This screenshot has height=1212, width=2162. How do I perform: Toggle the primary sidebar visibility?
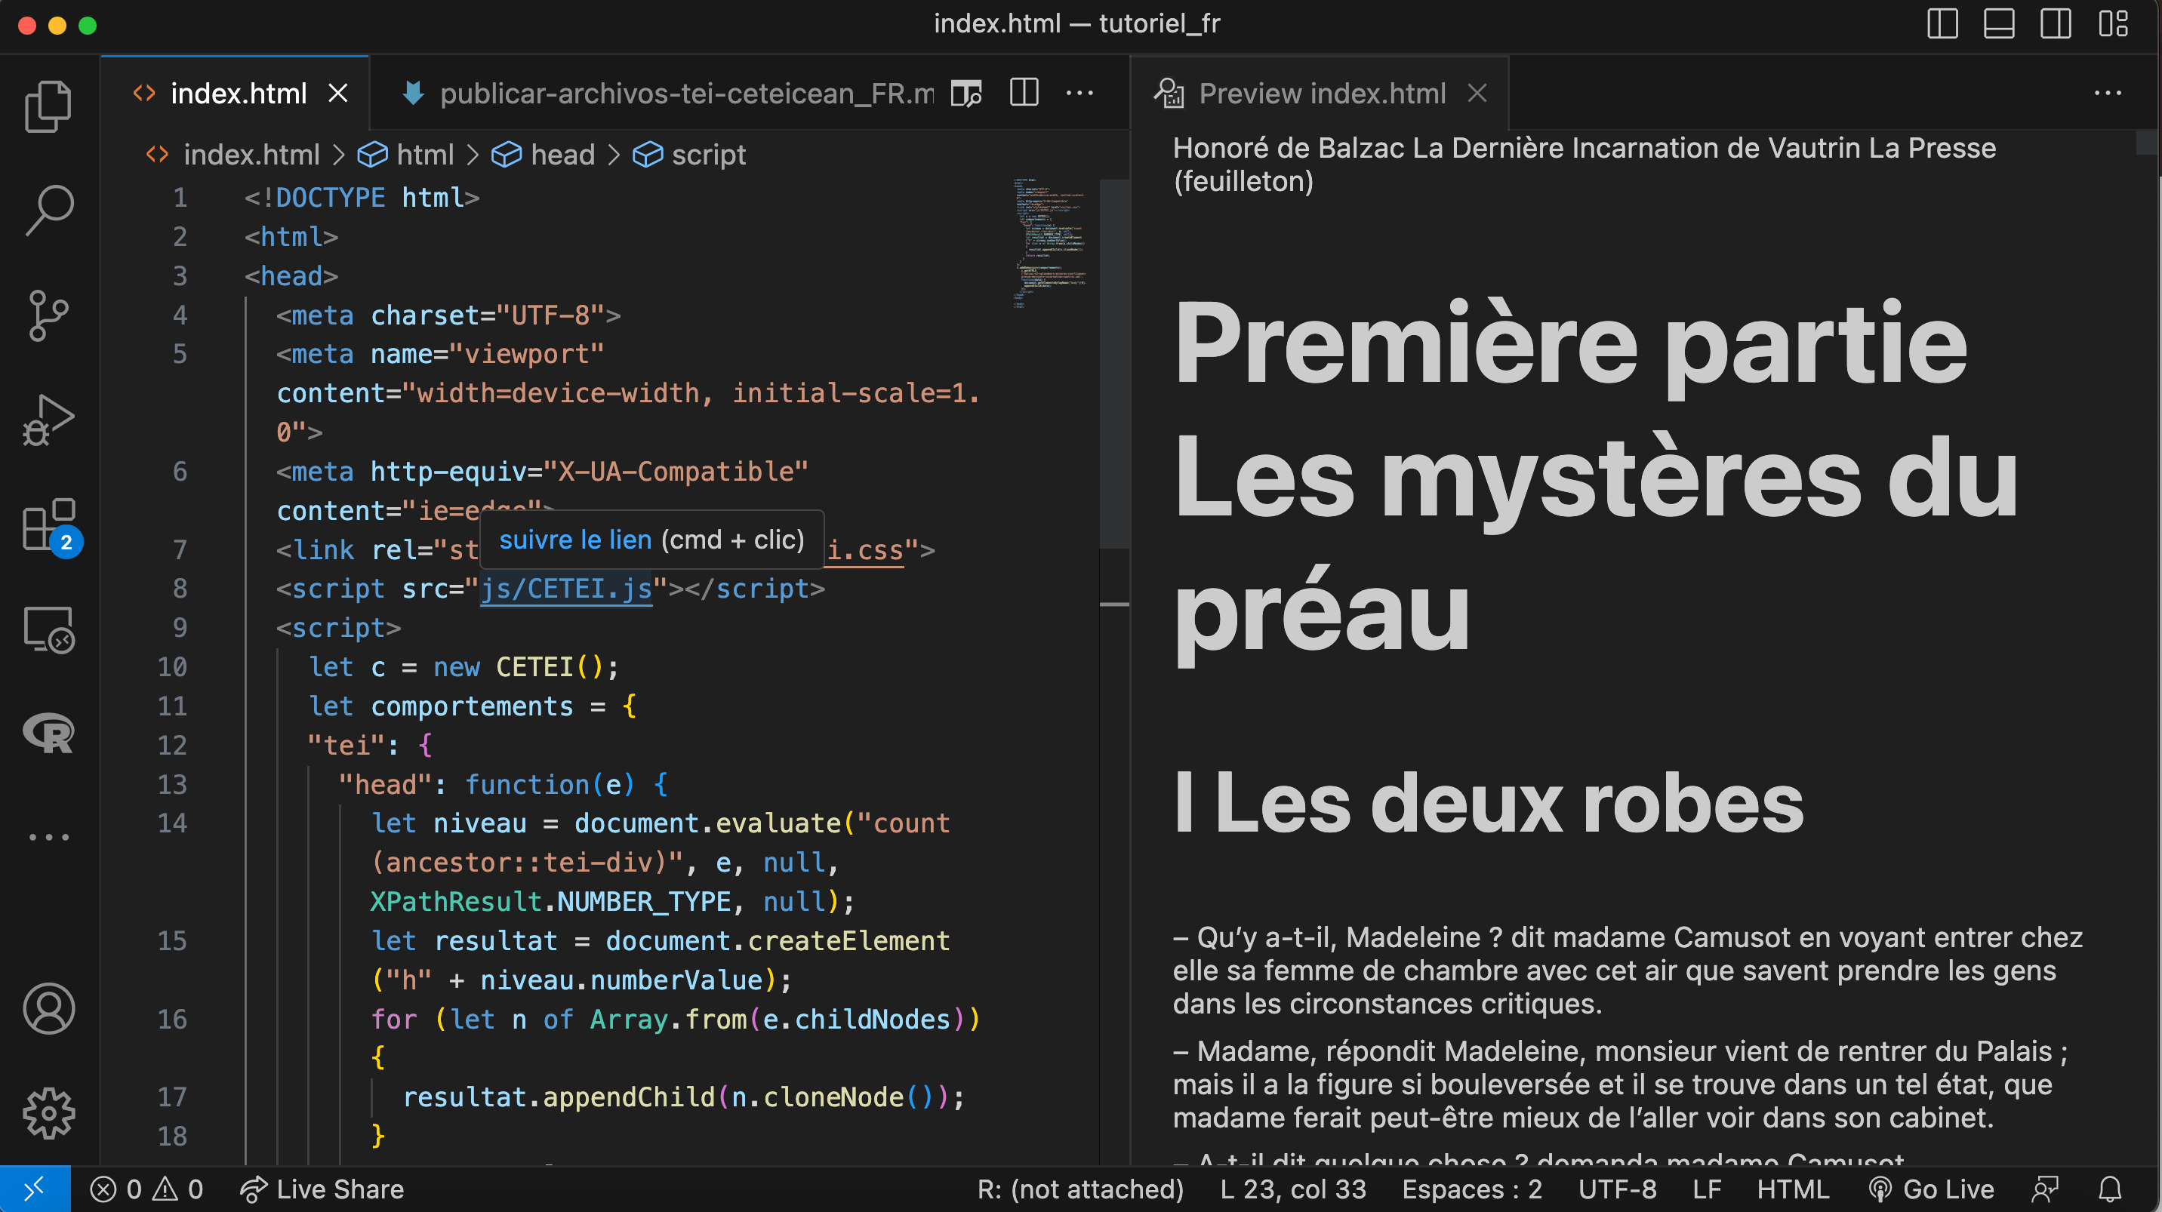[1942, 24]
